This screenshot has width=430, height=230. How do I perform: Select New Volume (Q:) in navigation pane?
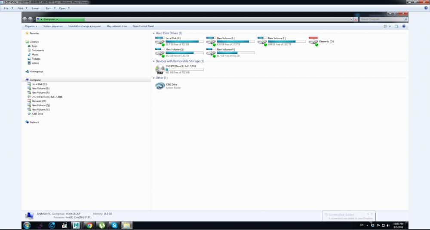(39, 105)
